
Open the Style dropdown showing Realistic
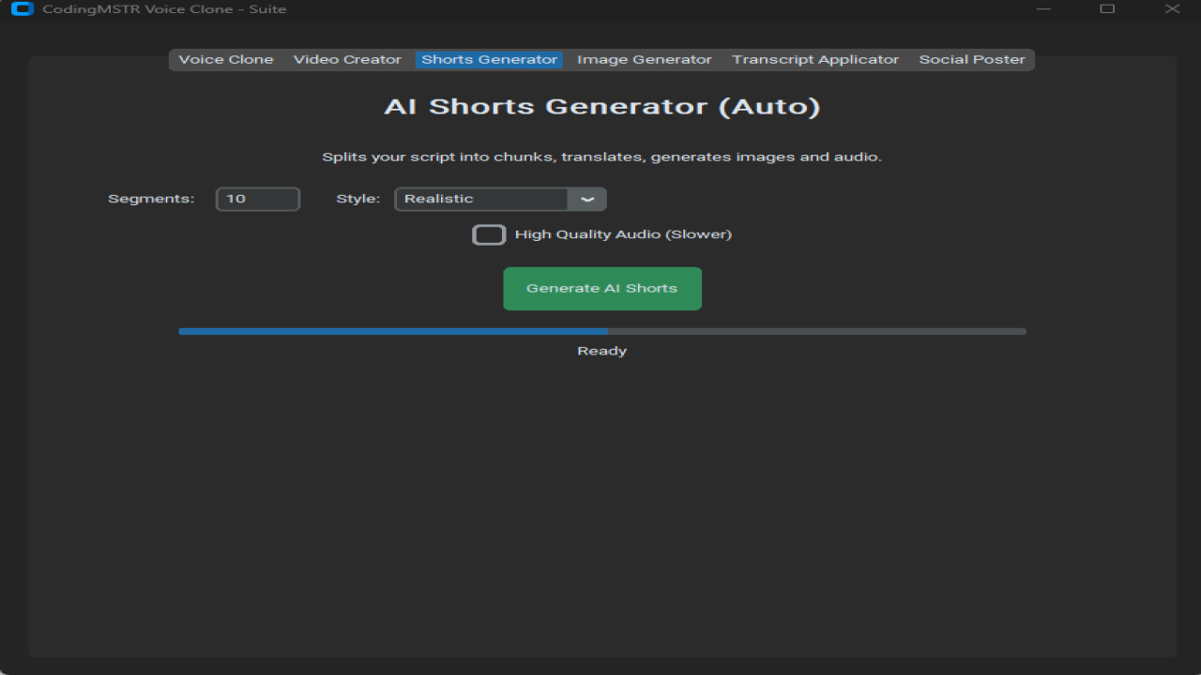500,199
